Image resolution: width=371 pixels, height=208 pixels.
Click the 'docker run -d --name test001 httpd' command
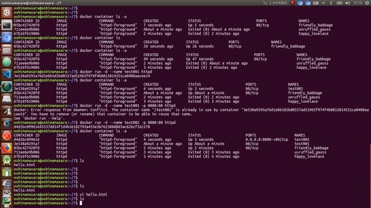(116, 72)
